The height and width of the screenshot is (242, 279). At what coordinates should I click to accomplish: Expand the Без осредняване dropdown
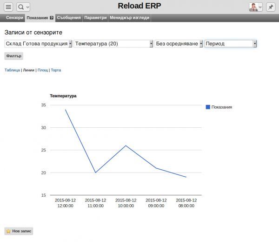179,43
